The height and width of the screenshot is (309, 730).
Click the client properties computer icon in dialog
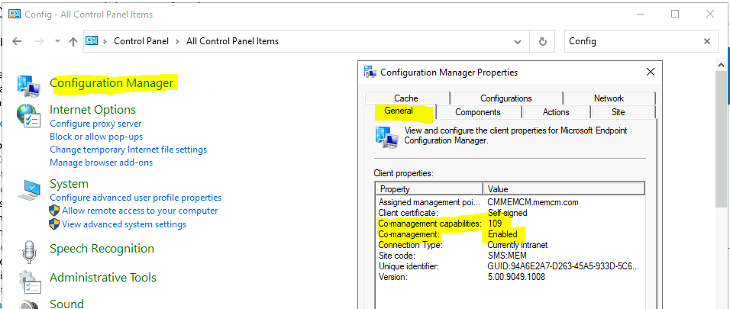point(386,137)
